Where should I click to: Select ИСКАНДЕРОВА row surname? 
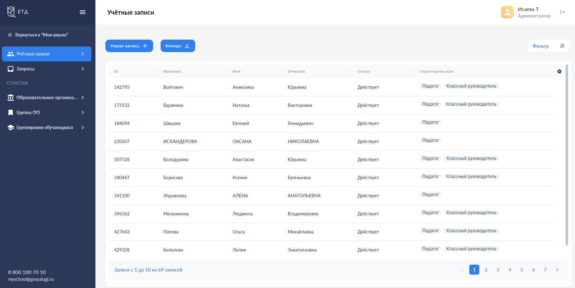click(x=180, y=142)
